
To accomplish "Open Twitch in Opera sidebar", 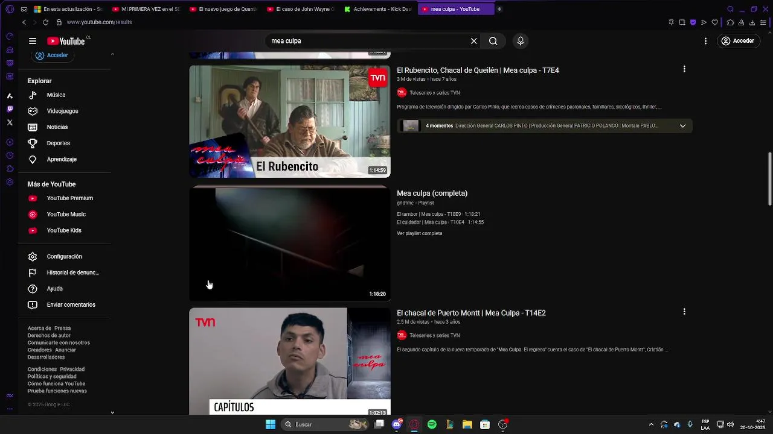I will [10, 109].
